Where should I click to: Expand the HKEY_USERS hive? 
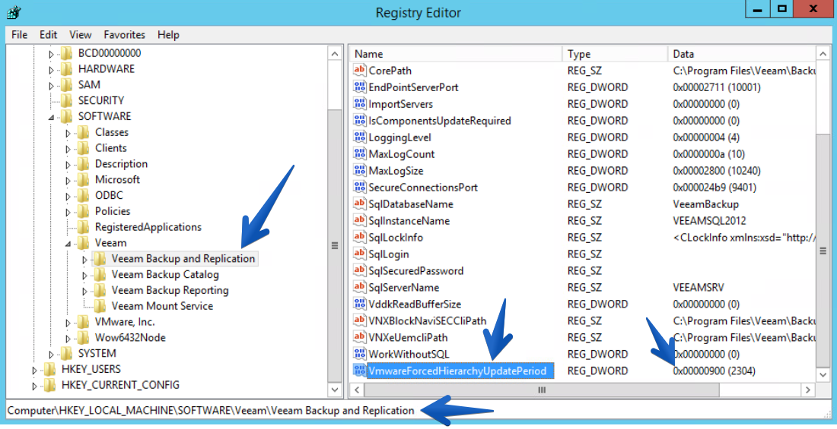pyautogui.click(x=35, y=370)
